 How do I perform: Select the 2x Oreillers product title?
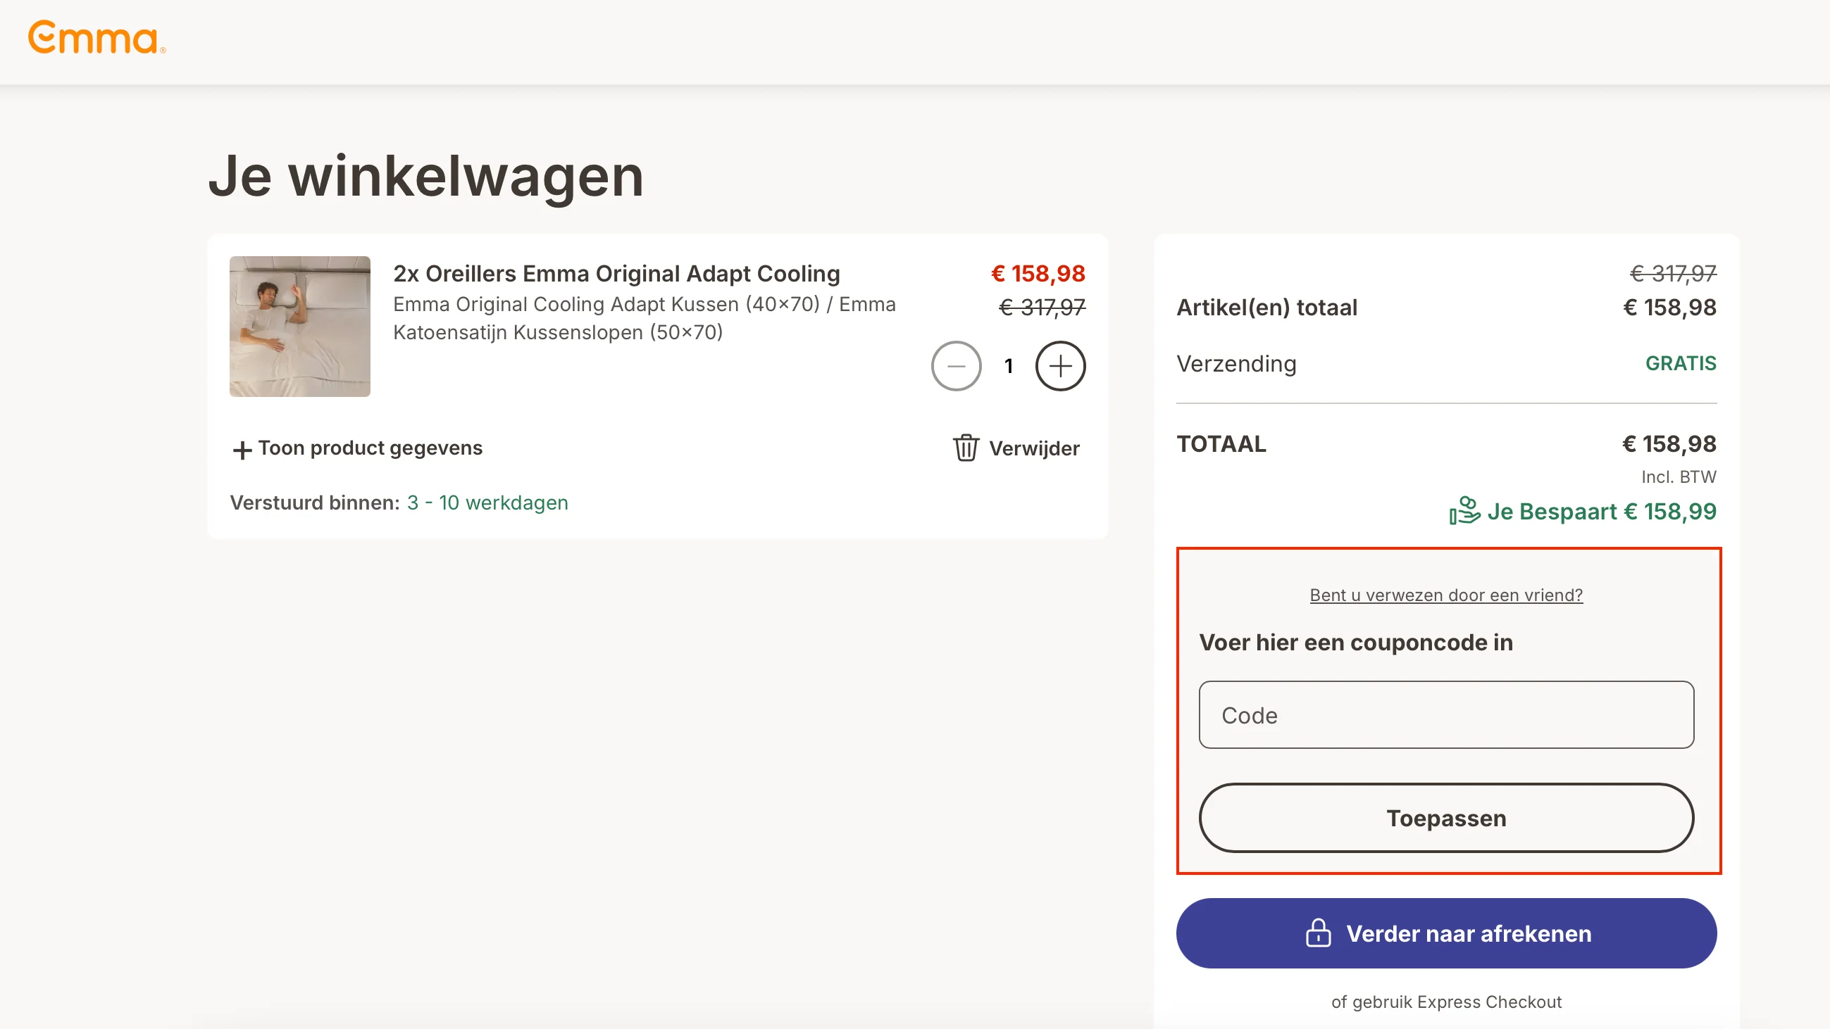coord(616,273)
